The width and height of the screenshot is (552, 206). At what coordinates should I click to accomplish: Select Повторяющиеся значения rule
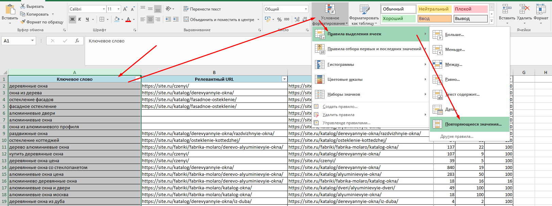470,124
